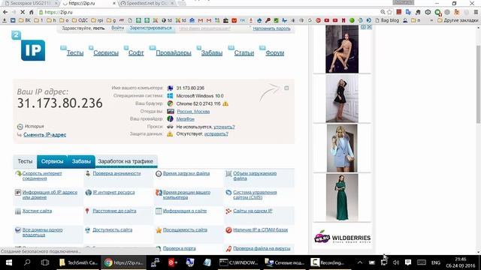The image size is (481, 270).
Task: Click the collapse icon in the IP info box
Action: coord(286,88)
